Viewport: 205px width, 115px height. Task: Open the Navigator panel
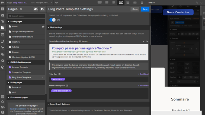point(3,22)
